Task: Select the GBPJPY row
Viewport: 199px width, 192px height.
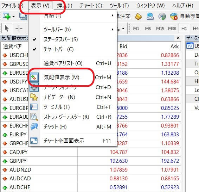Action: pos(91,161)
